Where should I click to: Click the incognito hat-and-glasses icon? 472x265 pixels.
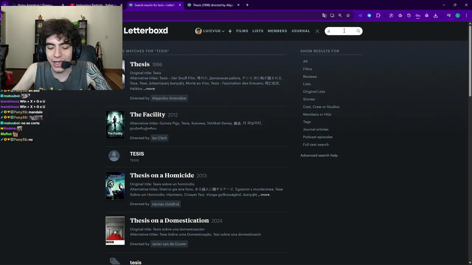point(427,15)
